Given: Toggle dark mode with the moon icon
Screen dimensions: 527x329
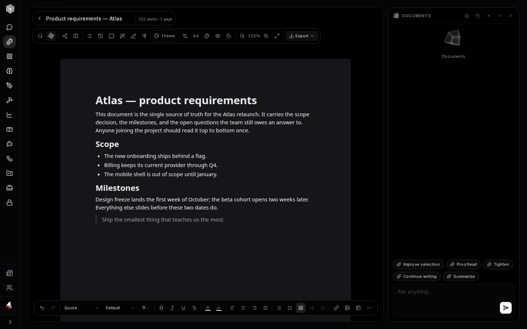Looking at the screenshot, I should click(229, 36).
